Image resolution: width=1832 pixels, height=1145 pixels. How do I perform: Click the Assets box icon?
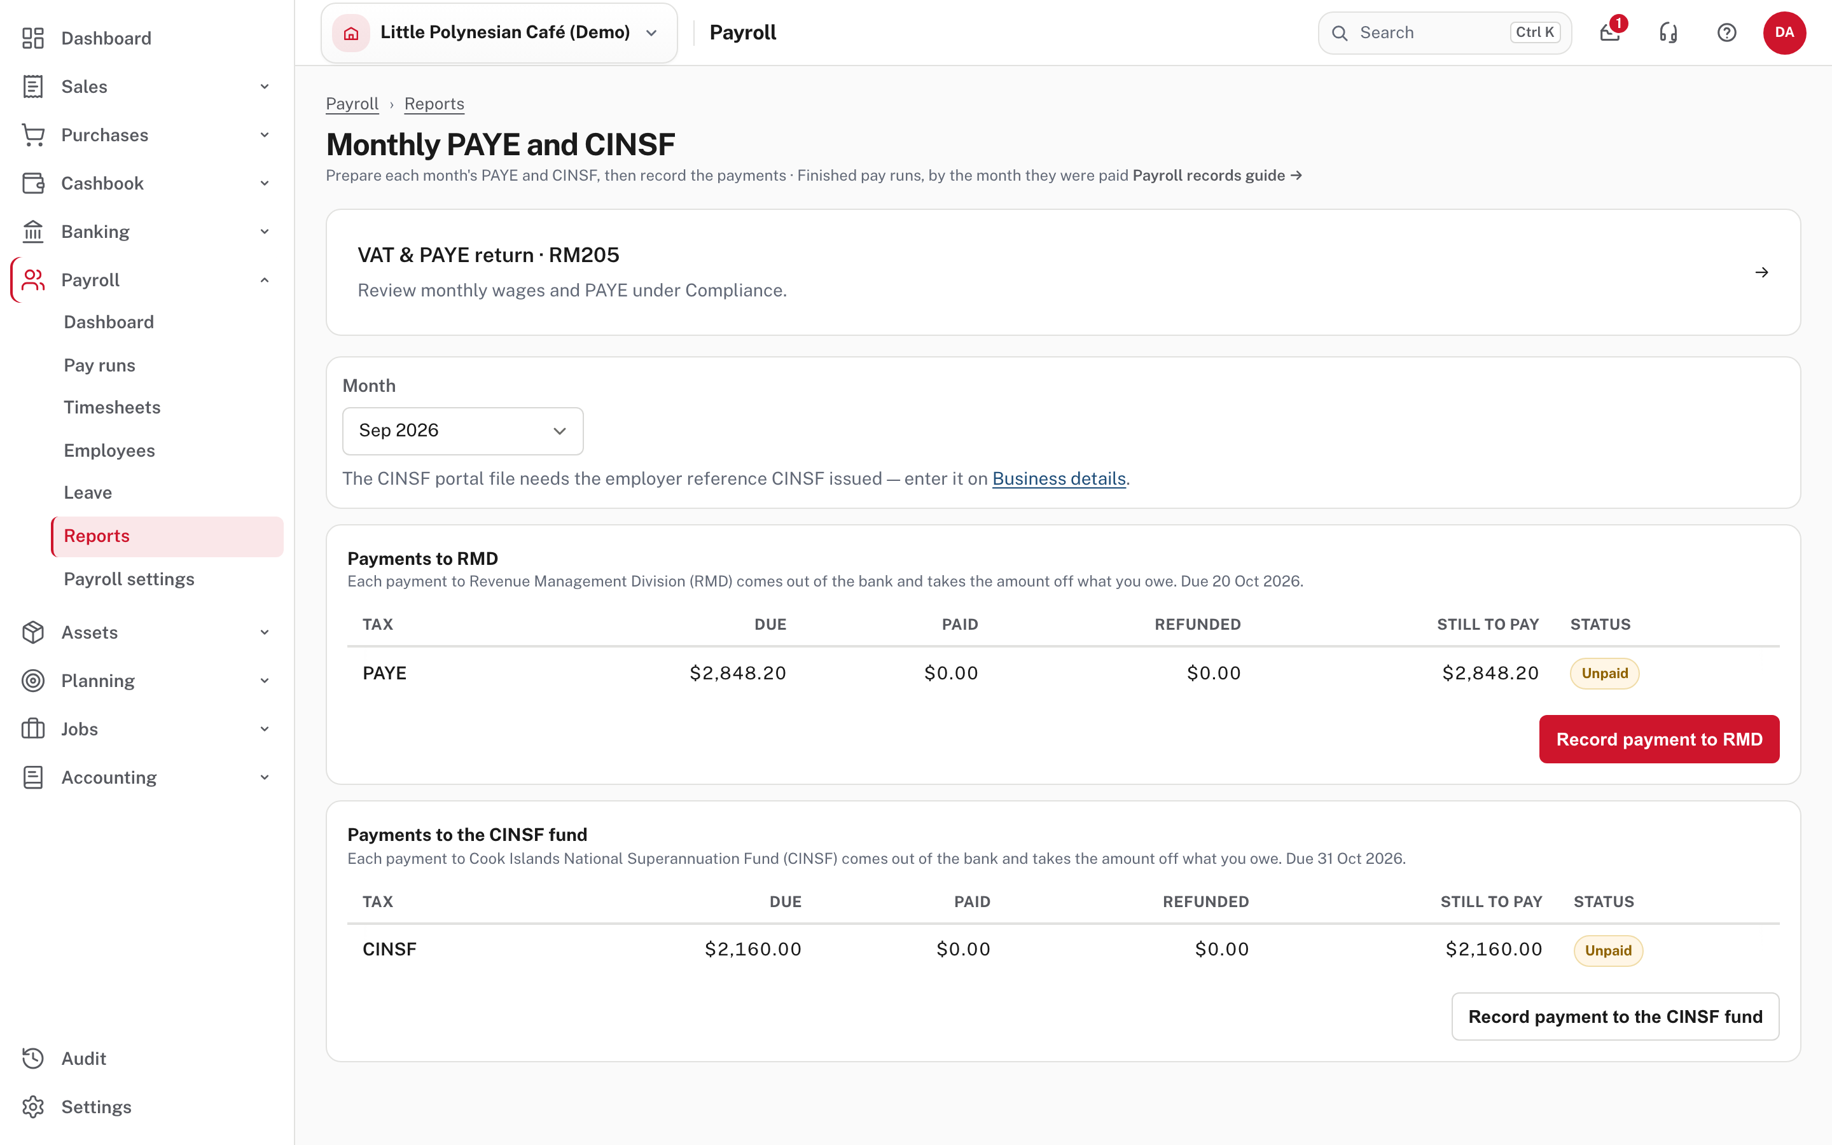pyautogui.click(x=32, y=632)
